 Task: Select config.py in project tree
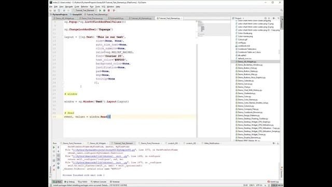tap(242, 43)
